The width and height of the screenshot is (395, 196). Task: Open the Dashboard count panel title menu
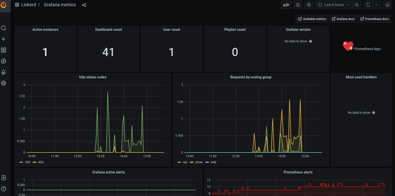click(109, 30)
